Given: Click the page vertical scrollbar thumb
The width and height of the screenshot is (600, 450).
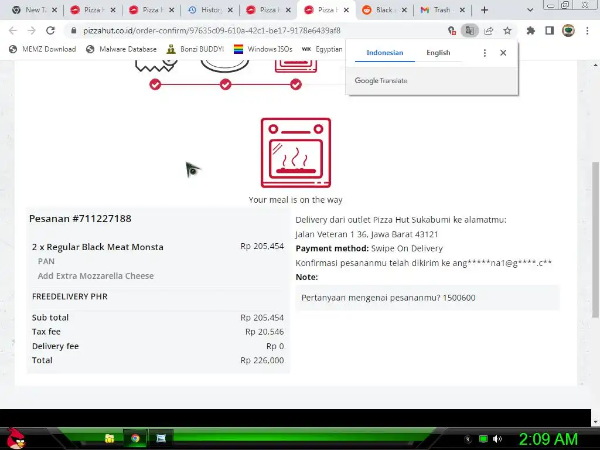Looking at the screenshot, I should click(x=595, y=240).
